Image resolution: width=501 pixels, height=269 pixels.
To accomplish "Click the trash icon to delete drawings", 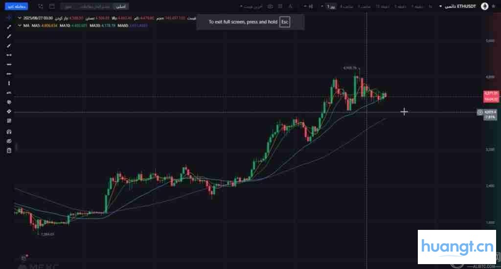I will [x=9, y=151].
